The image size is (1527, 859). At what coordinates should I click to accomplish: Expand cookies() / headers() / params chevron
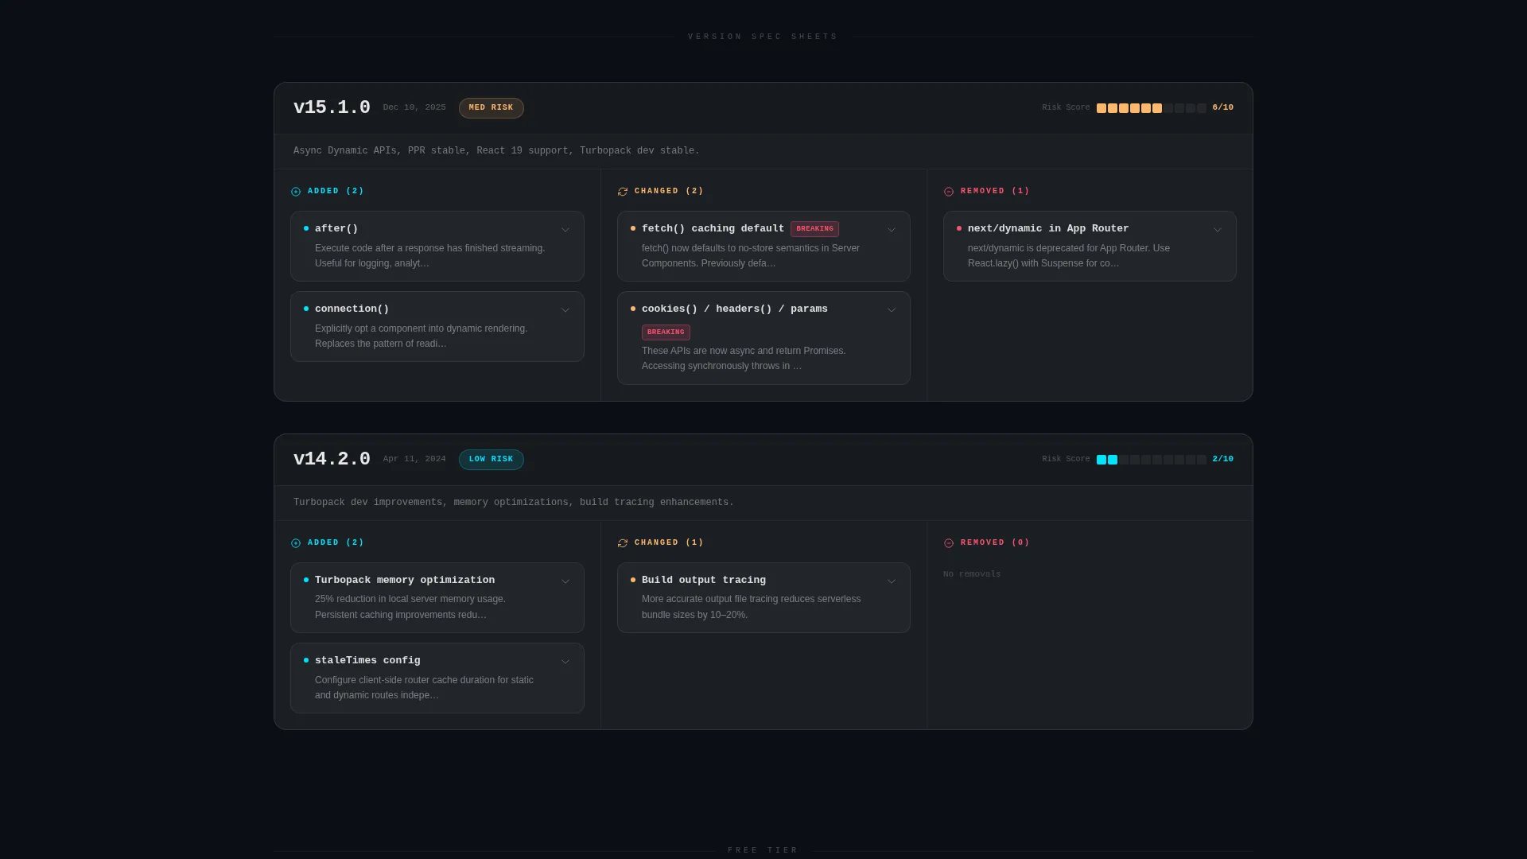click(x=892, y=310)
